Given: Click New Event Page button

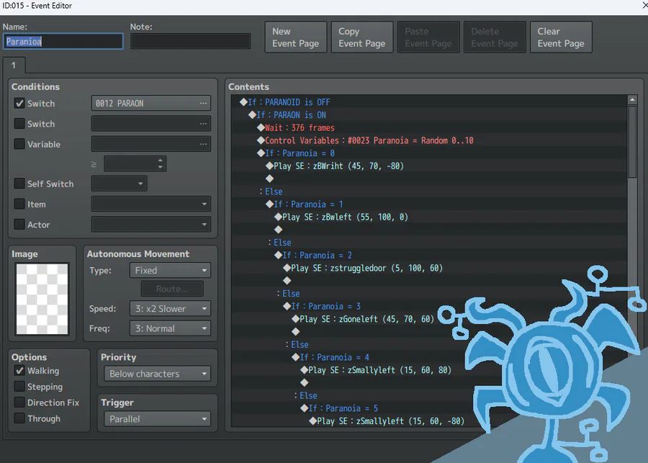Looking at the screenshot, I should pyautogui.click(x=295, y=37).
